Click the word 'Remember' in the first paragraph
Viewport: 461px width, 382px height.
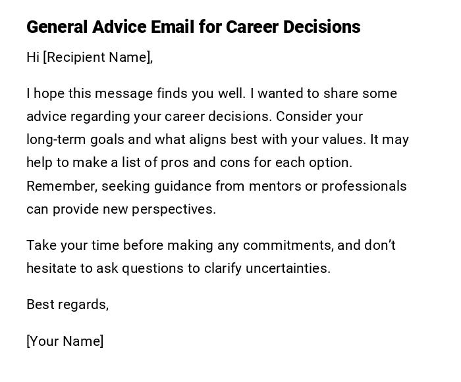62,186
